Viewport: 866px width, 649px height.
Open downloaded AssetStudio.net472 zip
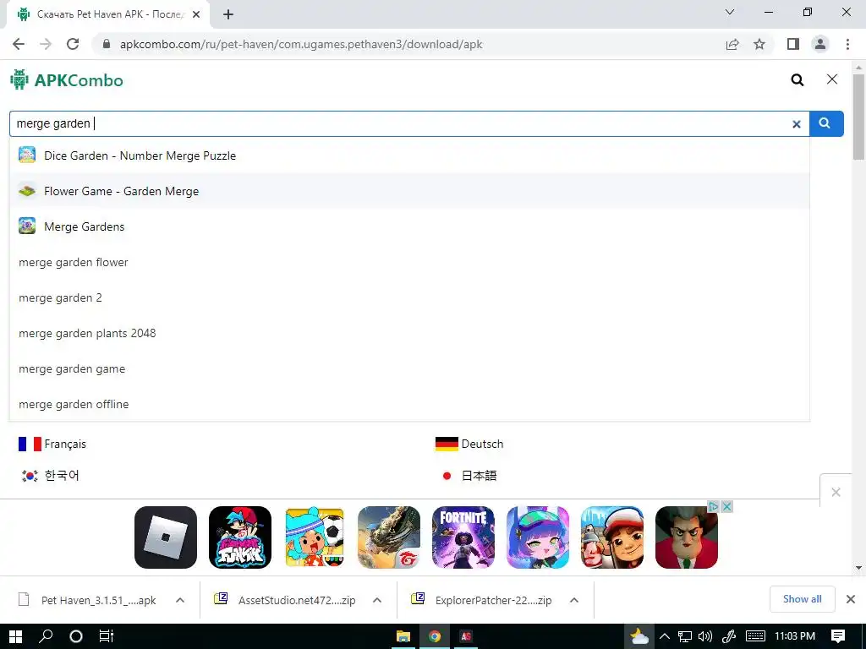285,600
